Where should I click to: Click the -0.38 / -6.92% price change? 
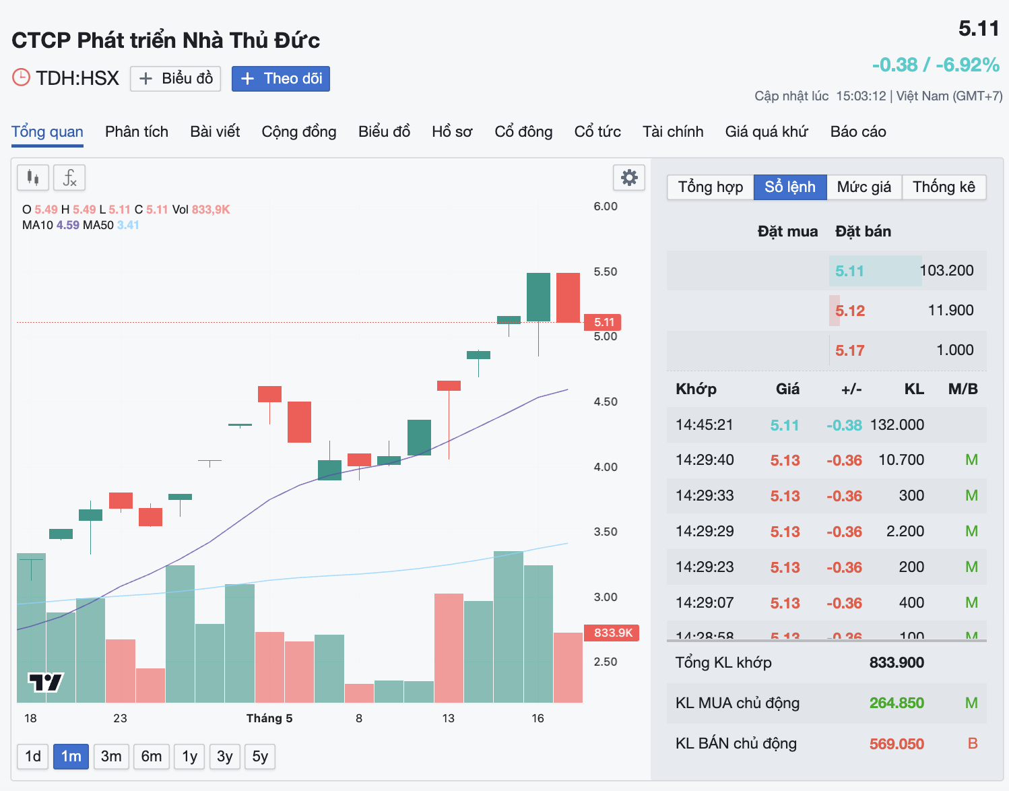[x=936, y=65]
